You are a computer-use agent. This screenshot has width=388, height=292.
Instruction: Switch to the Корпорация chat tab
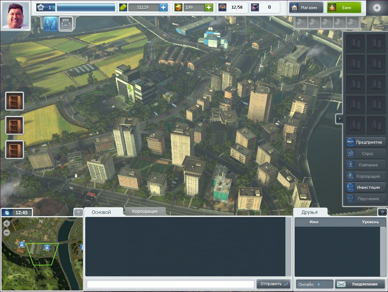[x=145, y=211]
